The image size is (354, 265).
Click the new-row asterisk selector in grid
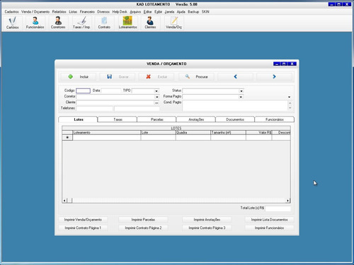67,138
